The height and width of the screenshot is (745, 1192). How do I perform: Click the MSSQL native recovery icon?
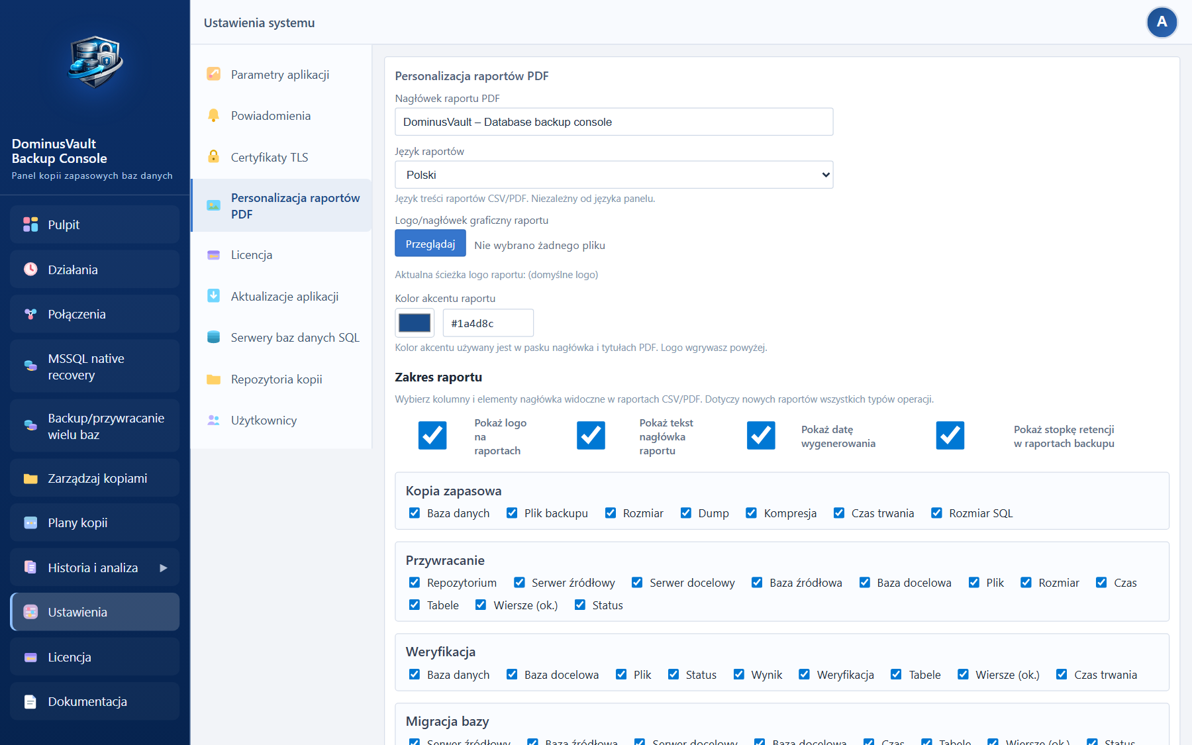30,366
